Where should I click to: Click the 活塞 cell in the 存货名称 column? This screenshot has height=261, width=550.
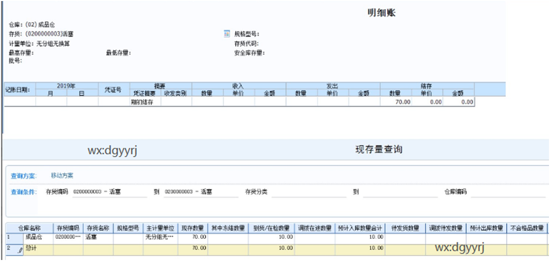click(98, 238)
